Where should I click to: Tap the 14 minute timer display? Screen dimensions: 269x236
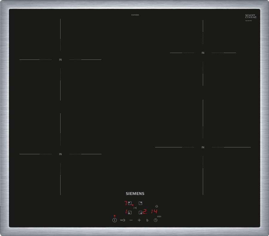pyautogui.click(x=155, y=211)
